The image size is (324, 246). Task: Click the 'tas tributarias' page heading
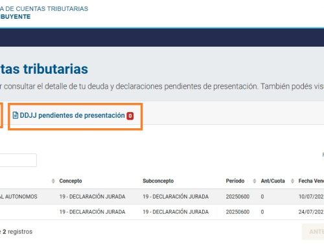point(44,69)
